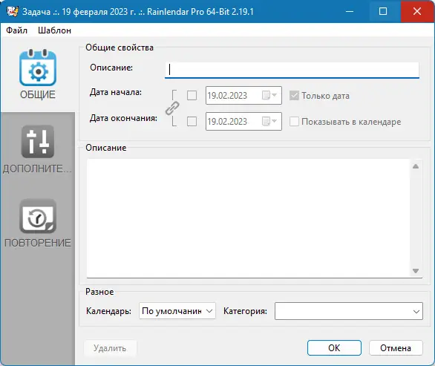Open calendar picker for Дата начала
Image resolution: width=435 pixels, height=366 pixels.
[269, 96]
